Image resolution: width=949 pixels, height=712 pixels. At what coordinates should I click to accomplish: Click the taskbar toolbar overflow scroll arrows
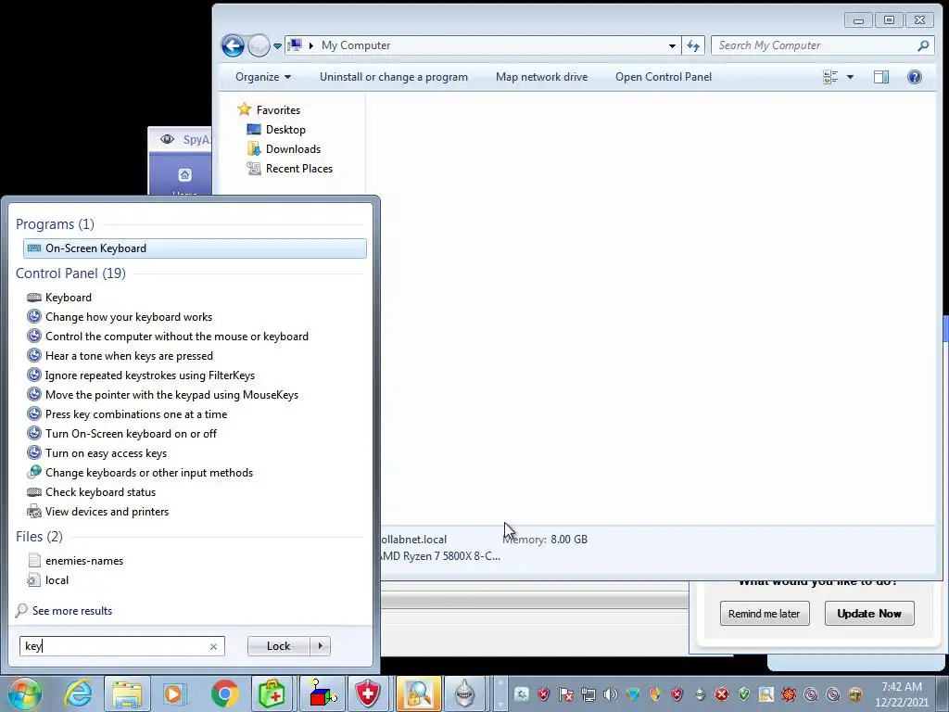(x=500, y=693)
